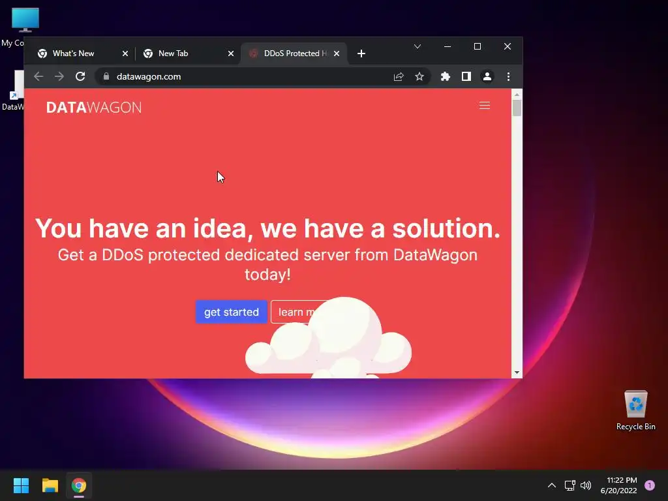This screenshot has height=501, width=668.
Task: Select the DataWagon desktop shortcut
Action: point(12,91)
